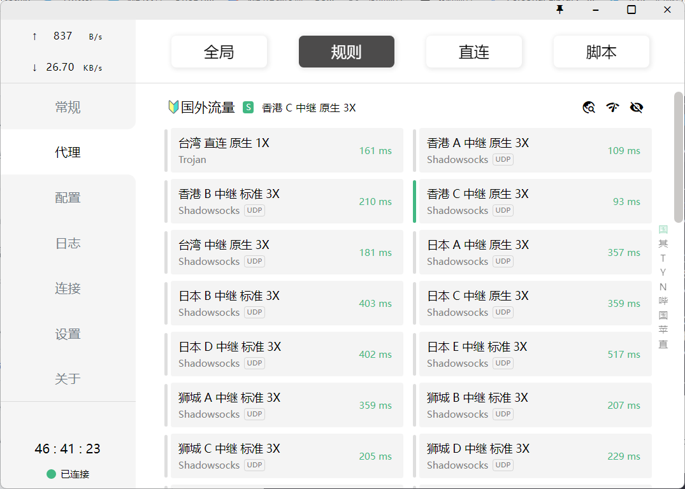Go to the 设置 settings page
The width and height of the screenshot is (685, 489).
tap(68, 334)
